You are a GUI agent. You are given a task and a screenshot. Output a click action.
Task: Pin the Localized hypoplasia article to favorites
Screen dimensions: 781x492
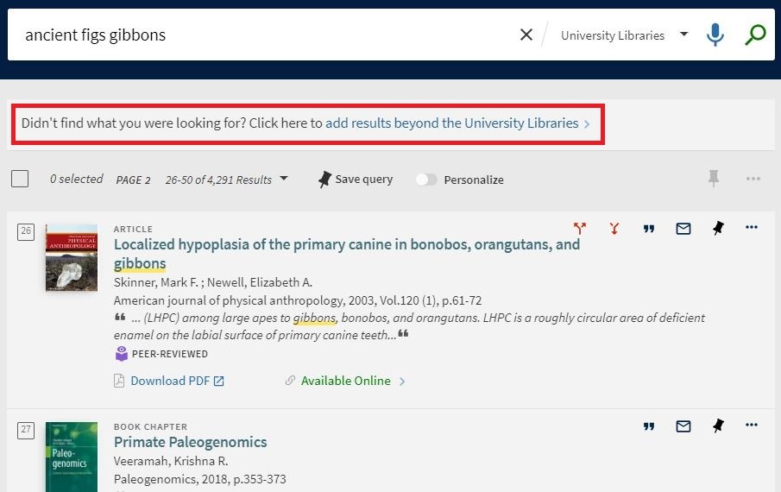[x=718, y=228]
